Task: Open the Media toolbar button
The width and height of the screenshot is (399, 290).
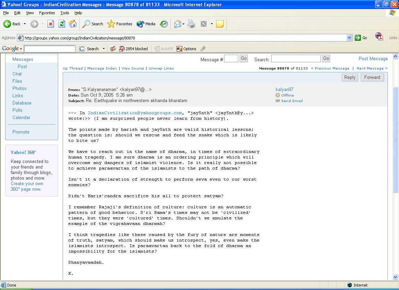Action: click(146, 24)
